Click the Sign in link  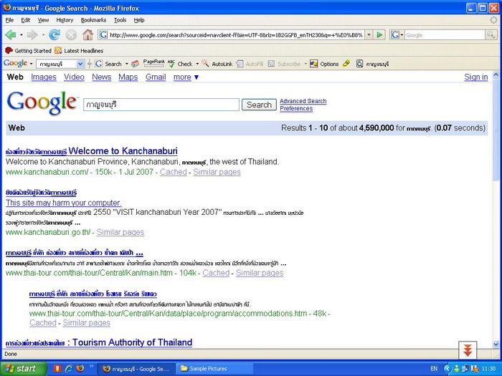pos(476,77)
